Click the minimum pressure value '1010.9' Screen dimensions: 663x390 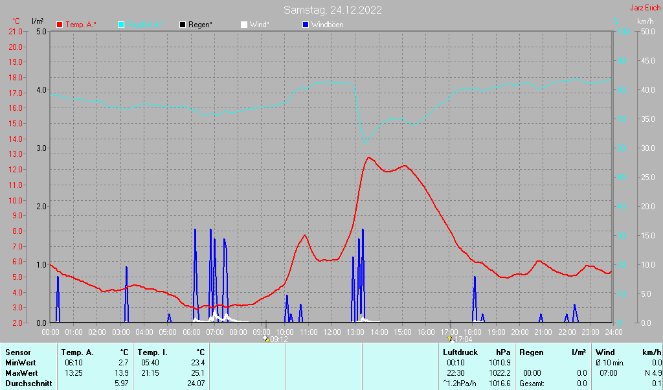[500, 363]
